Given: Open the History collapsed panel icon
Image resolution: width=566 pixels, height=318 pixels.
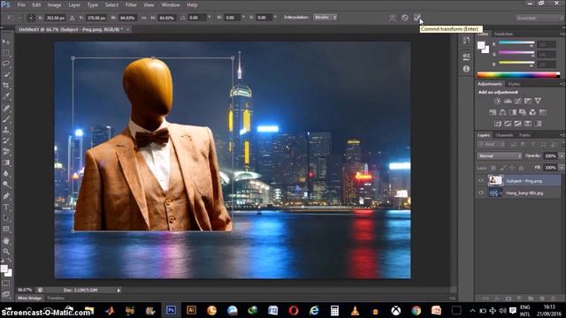Looking at the screenshot, I should [x=466, y=41].
